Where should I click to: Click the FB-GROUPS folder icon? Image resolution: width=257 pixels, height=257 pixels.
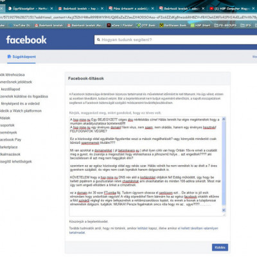216,25
